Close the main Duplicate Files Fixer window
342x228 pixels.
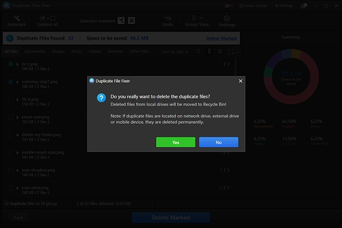click(336, 6)
